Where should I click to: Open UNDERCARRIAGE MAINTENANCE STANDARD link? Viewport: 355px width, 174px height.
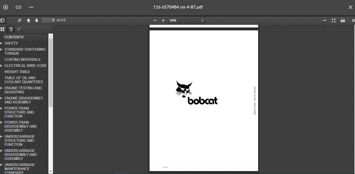click(20, 169)
